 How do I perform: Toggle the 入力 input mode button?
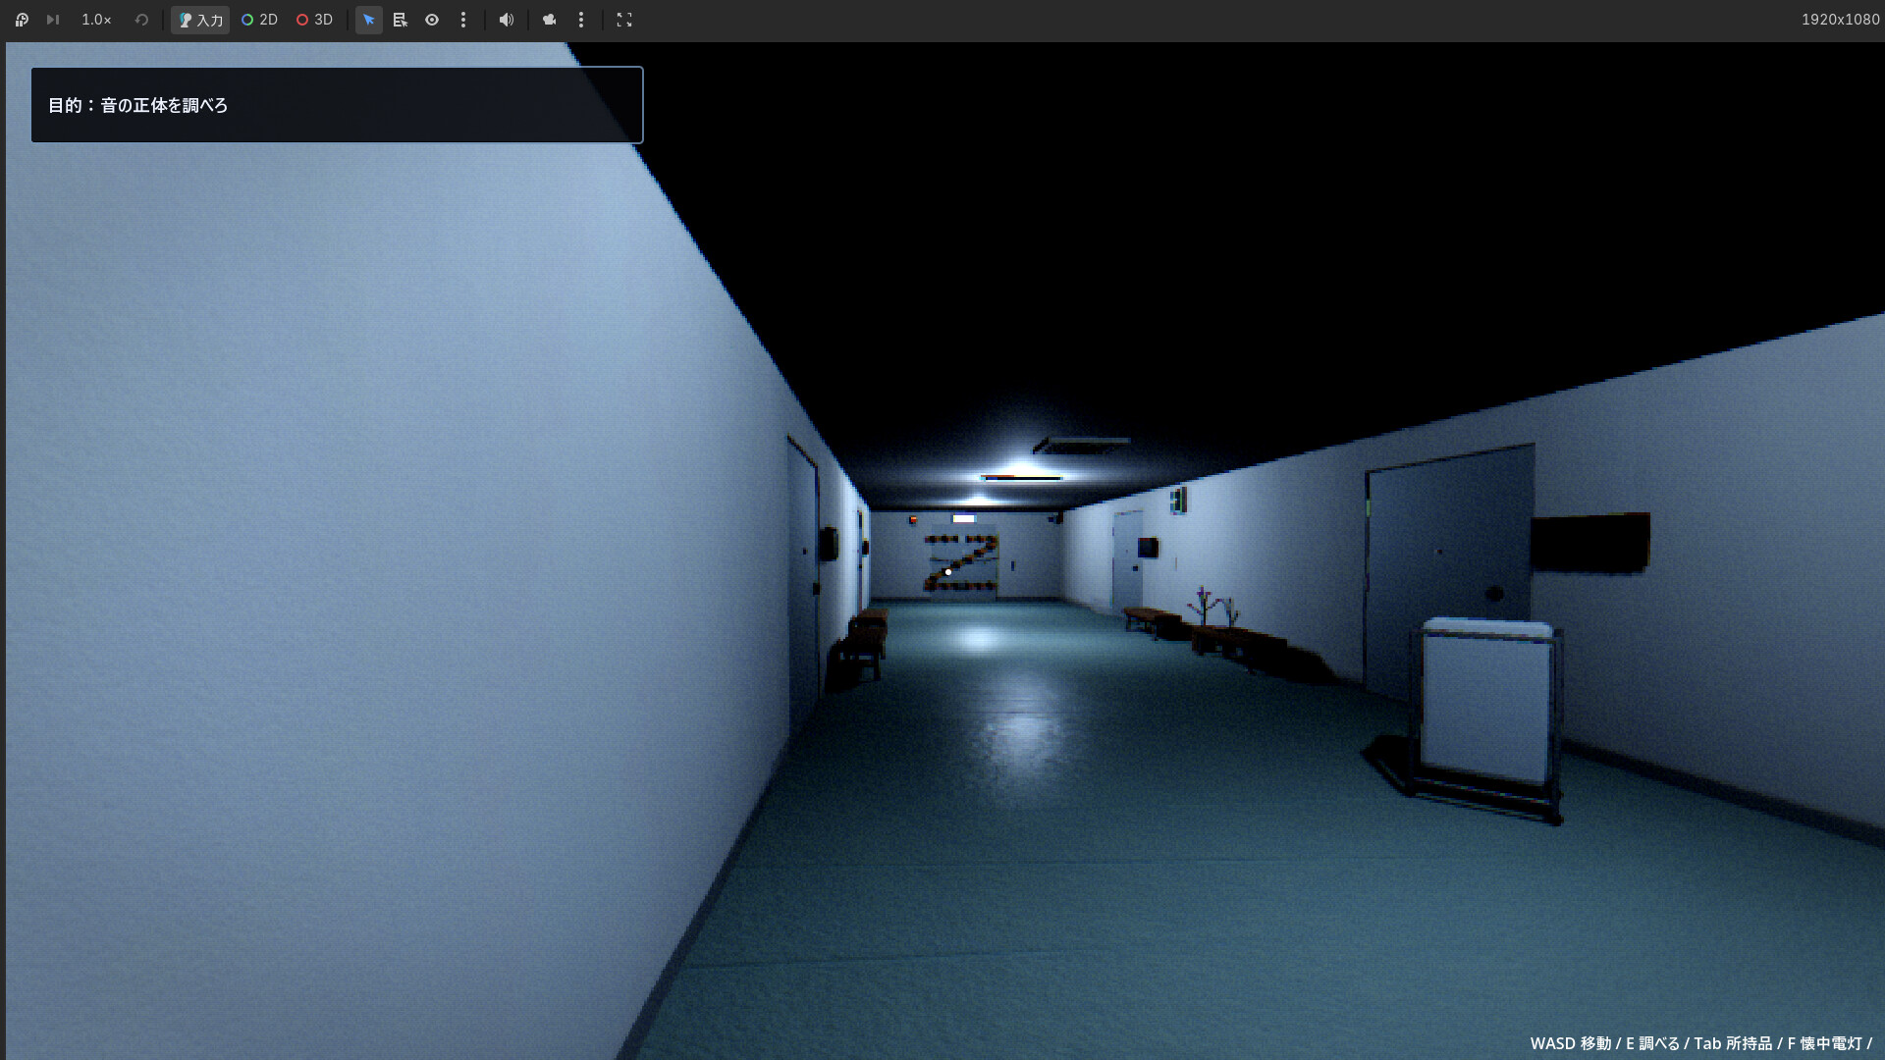pos(200,20)
